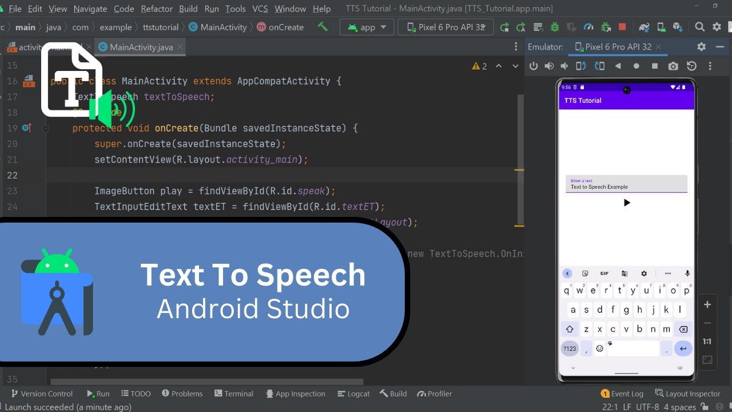Open Emulator panel gear options

coord(702,47)
